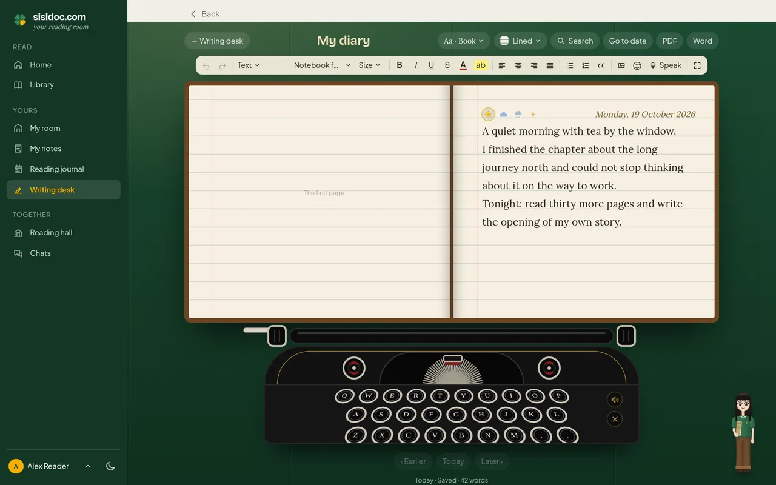Viewport: 776px width, 485px height.
Task: Click the reading mascot character
Action: (743, 432)
